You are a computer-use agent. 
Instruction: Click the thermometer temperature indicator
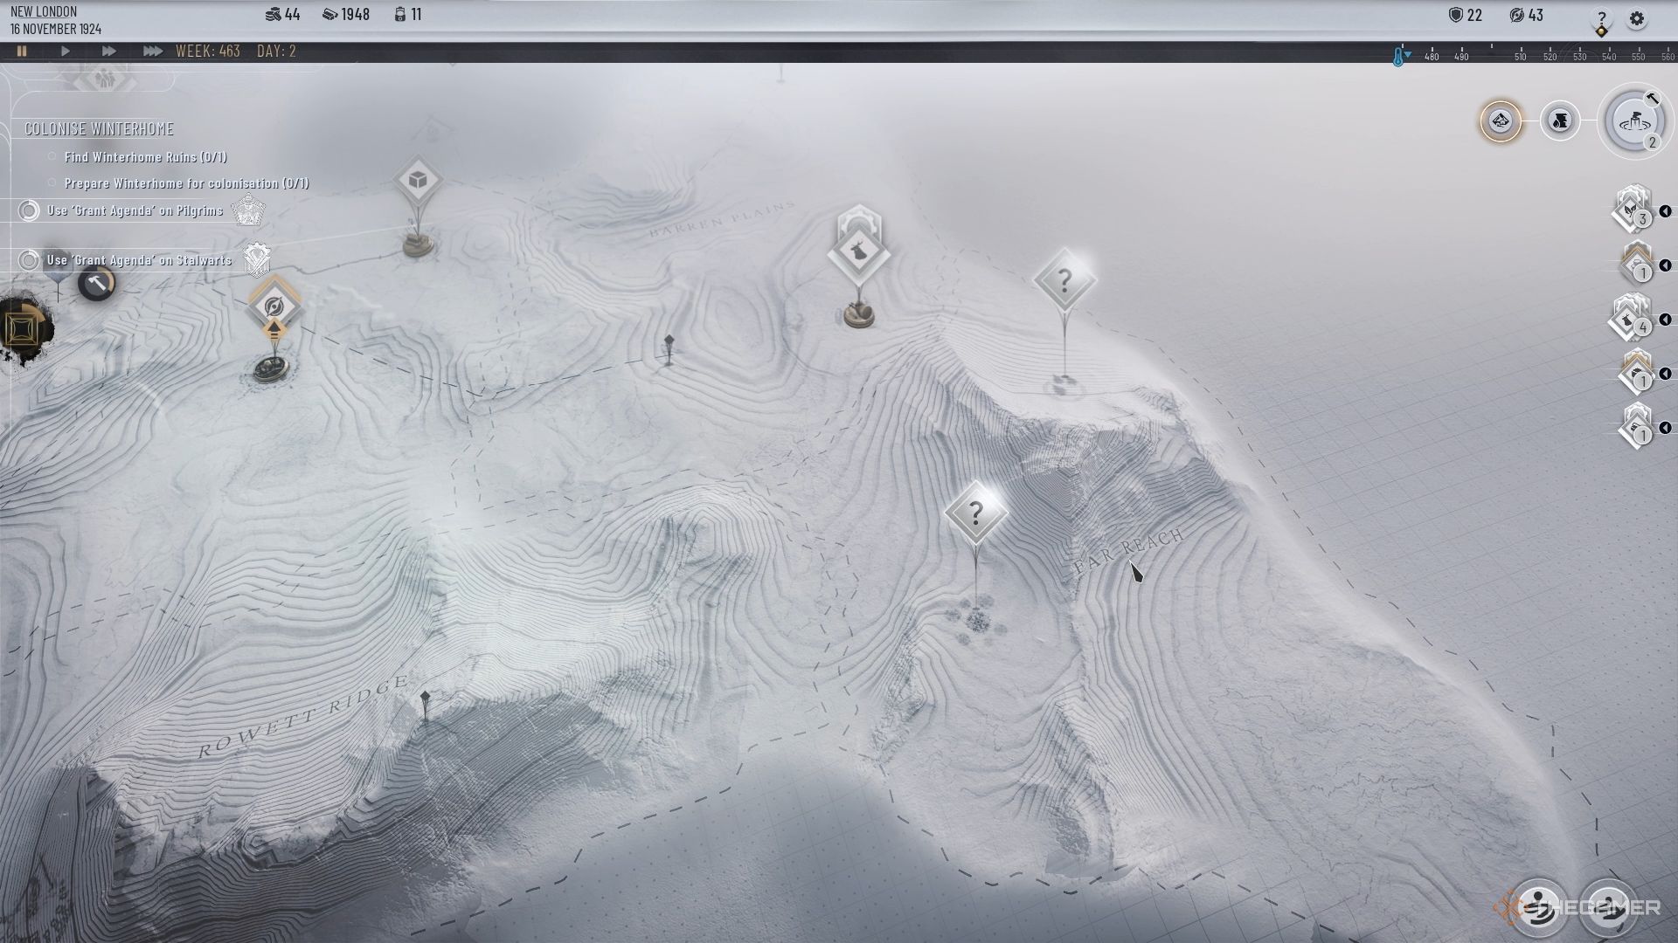[x=1399, y=57]
